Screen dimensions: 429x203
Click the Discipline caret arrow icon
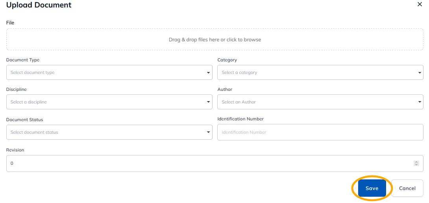pos(208,102)
